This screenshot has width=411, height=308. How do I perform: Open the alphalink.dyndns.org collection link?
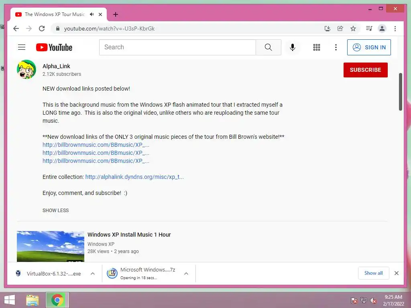[134, 177]
